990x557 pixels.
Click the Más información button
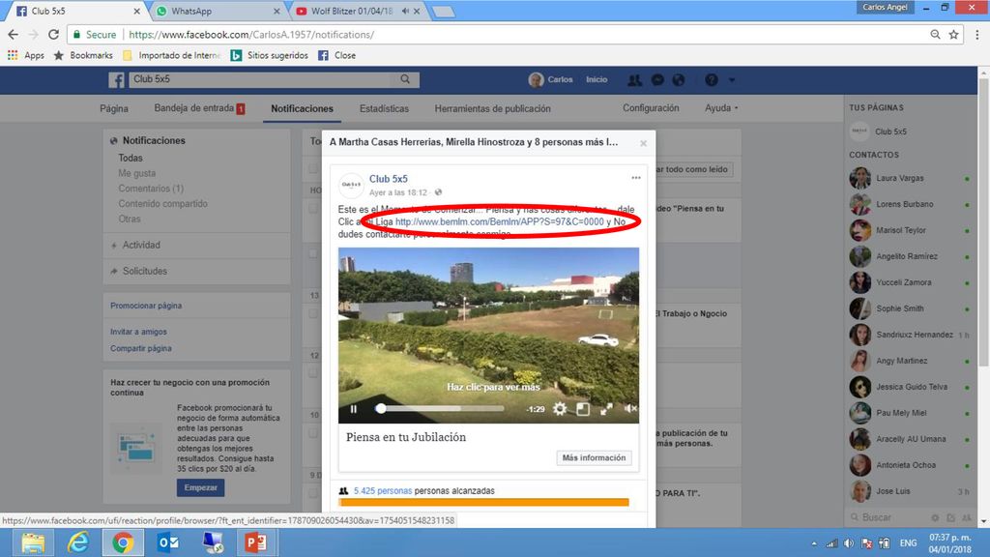(595, 457)
